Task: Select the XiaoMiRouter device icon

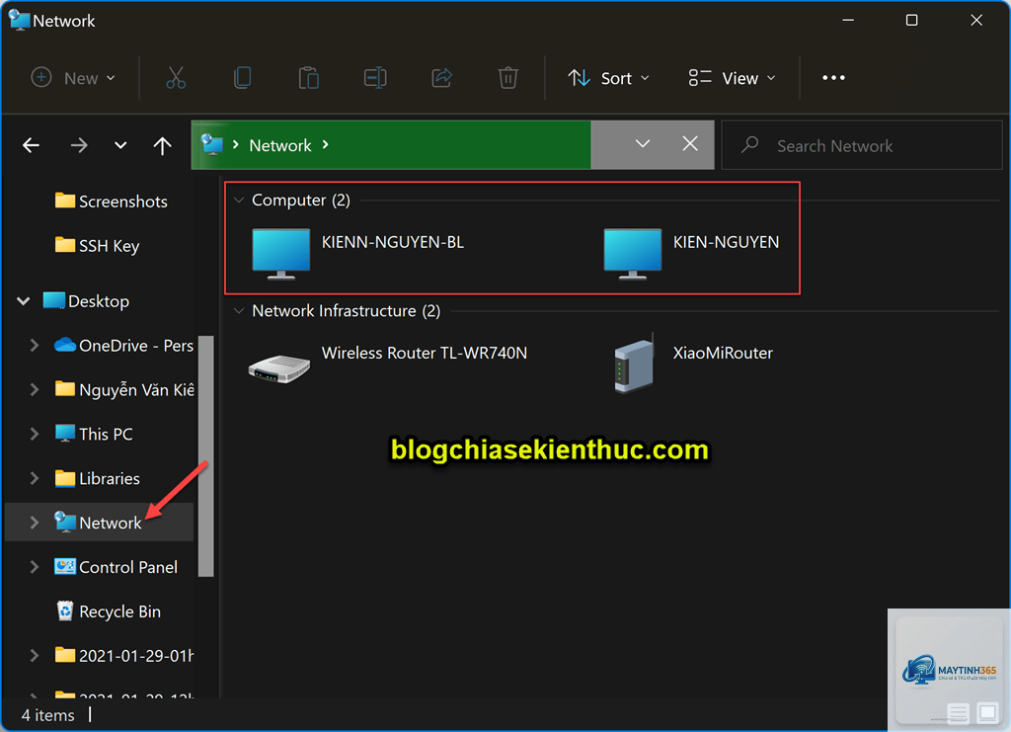Action: coord(635,364)
